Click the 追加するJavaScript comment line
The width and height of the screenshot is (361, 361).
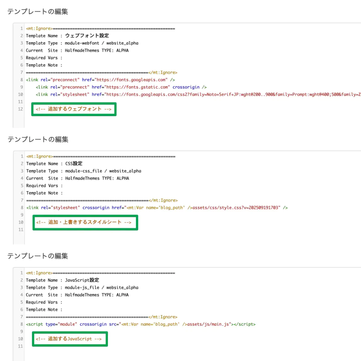coord(69,339)
